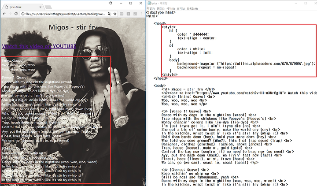Image resolution: width=317 pixels, height=186 pixels.
Task: Click 'body{' selector line in Notepad
Action: click(174, 60)
